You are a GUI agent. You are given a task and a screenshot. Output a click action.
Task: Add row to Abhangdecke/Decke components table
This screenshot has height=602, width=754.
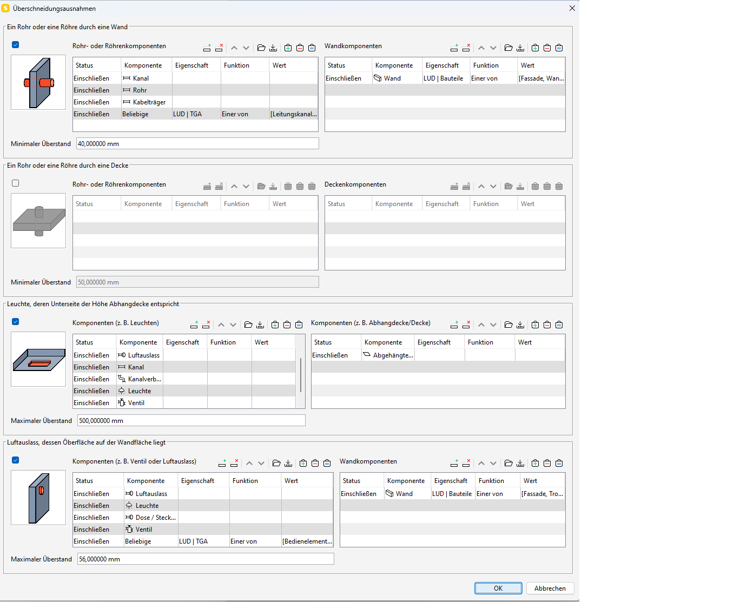(454, 325)
